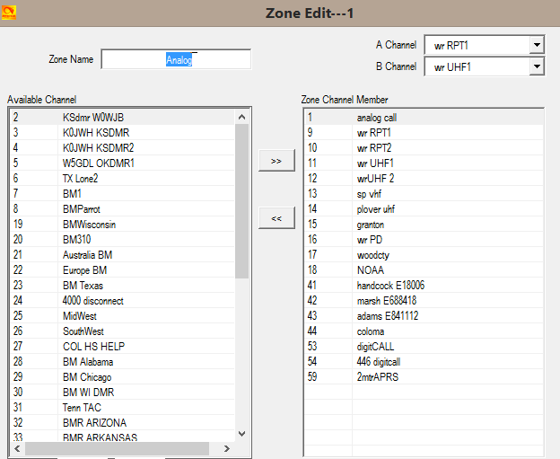560x459 pixels.
Task: Select Tenn TAC channel entry
Action: tap(81, 408)
